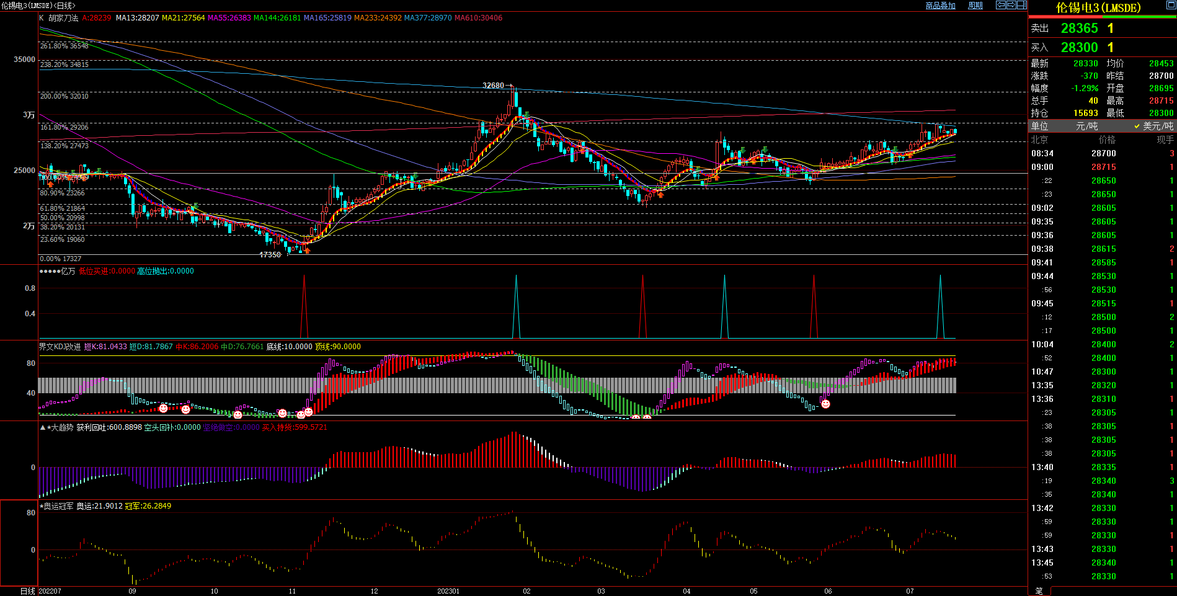The height and width of the screenshot is (596, 1177).
Task: Open the 周期 period dropdown
Action: tap(975, 6)
